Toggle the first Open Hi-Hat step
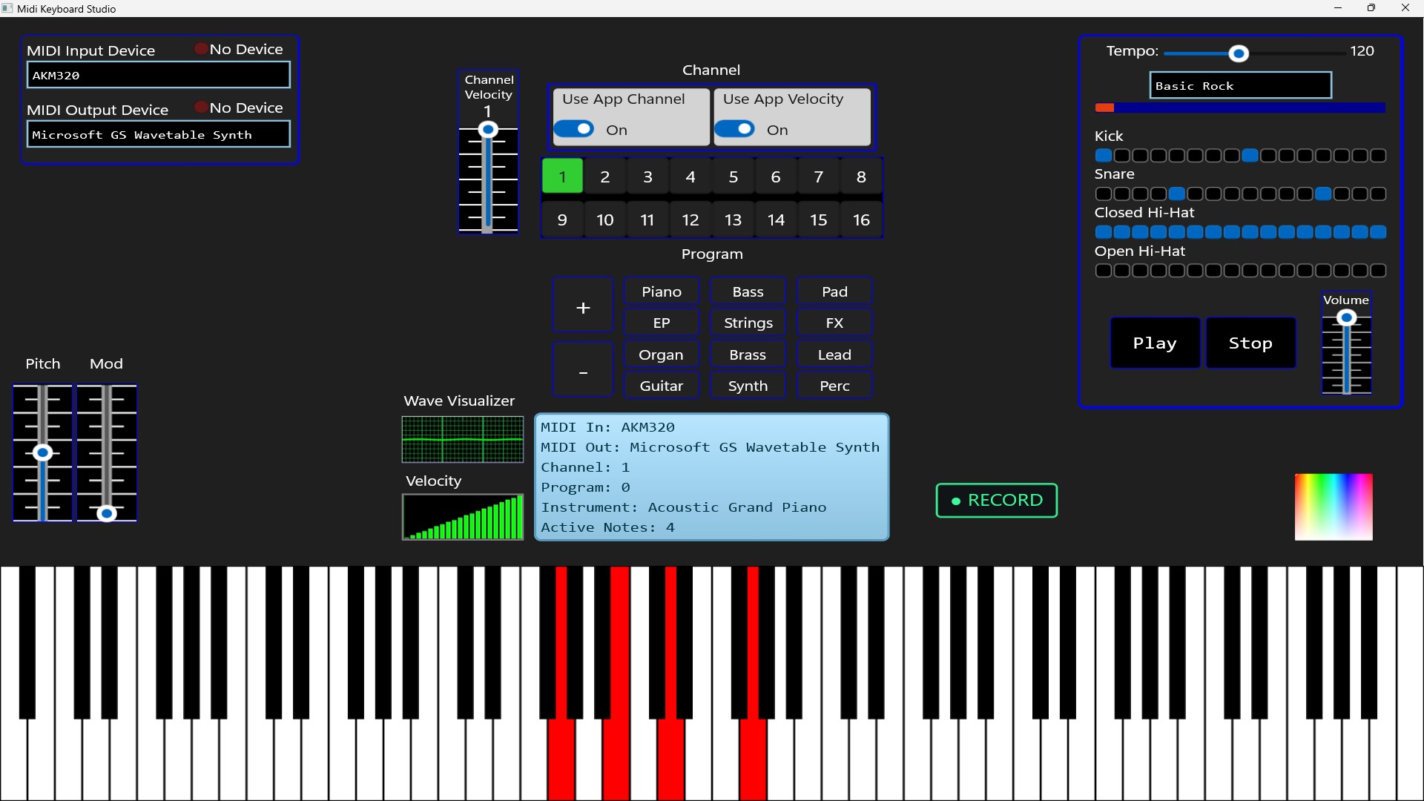Screen dimensions: 1424x801 coord(1104,271)
